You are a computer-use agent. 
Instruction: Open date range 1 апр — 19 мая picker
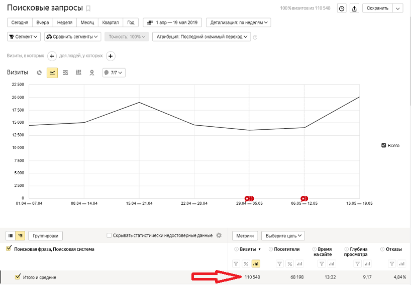172,23
